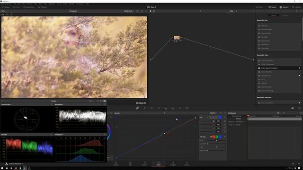Select the hand pan tool in node editor
Image resolution: width=303 pixels, height=170 pixels.
click(154, 11)
